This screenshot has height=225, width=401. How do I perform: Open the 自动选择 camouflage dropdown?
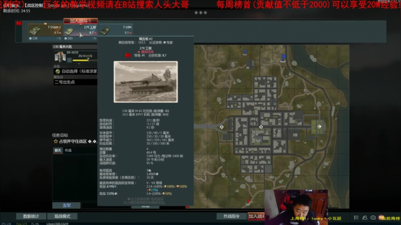[76, 71]
